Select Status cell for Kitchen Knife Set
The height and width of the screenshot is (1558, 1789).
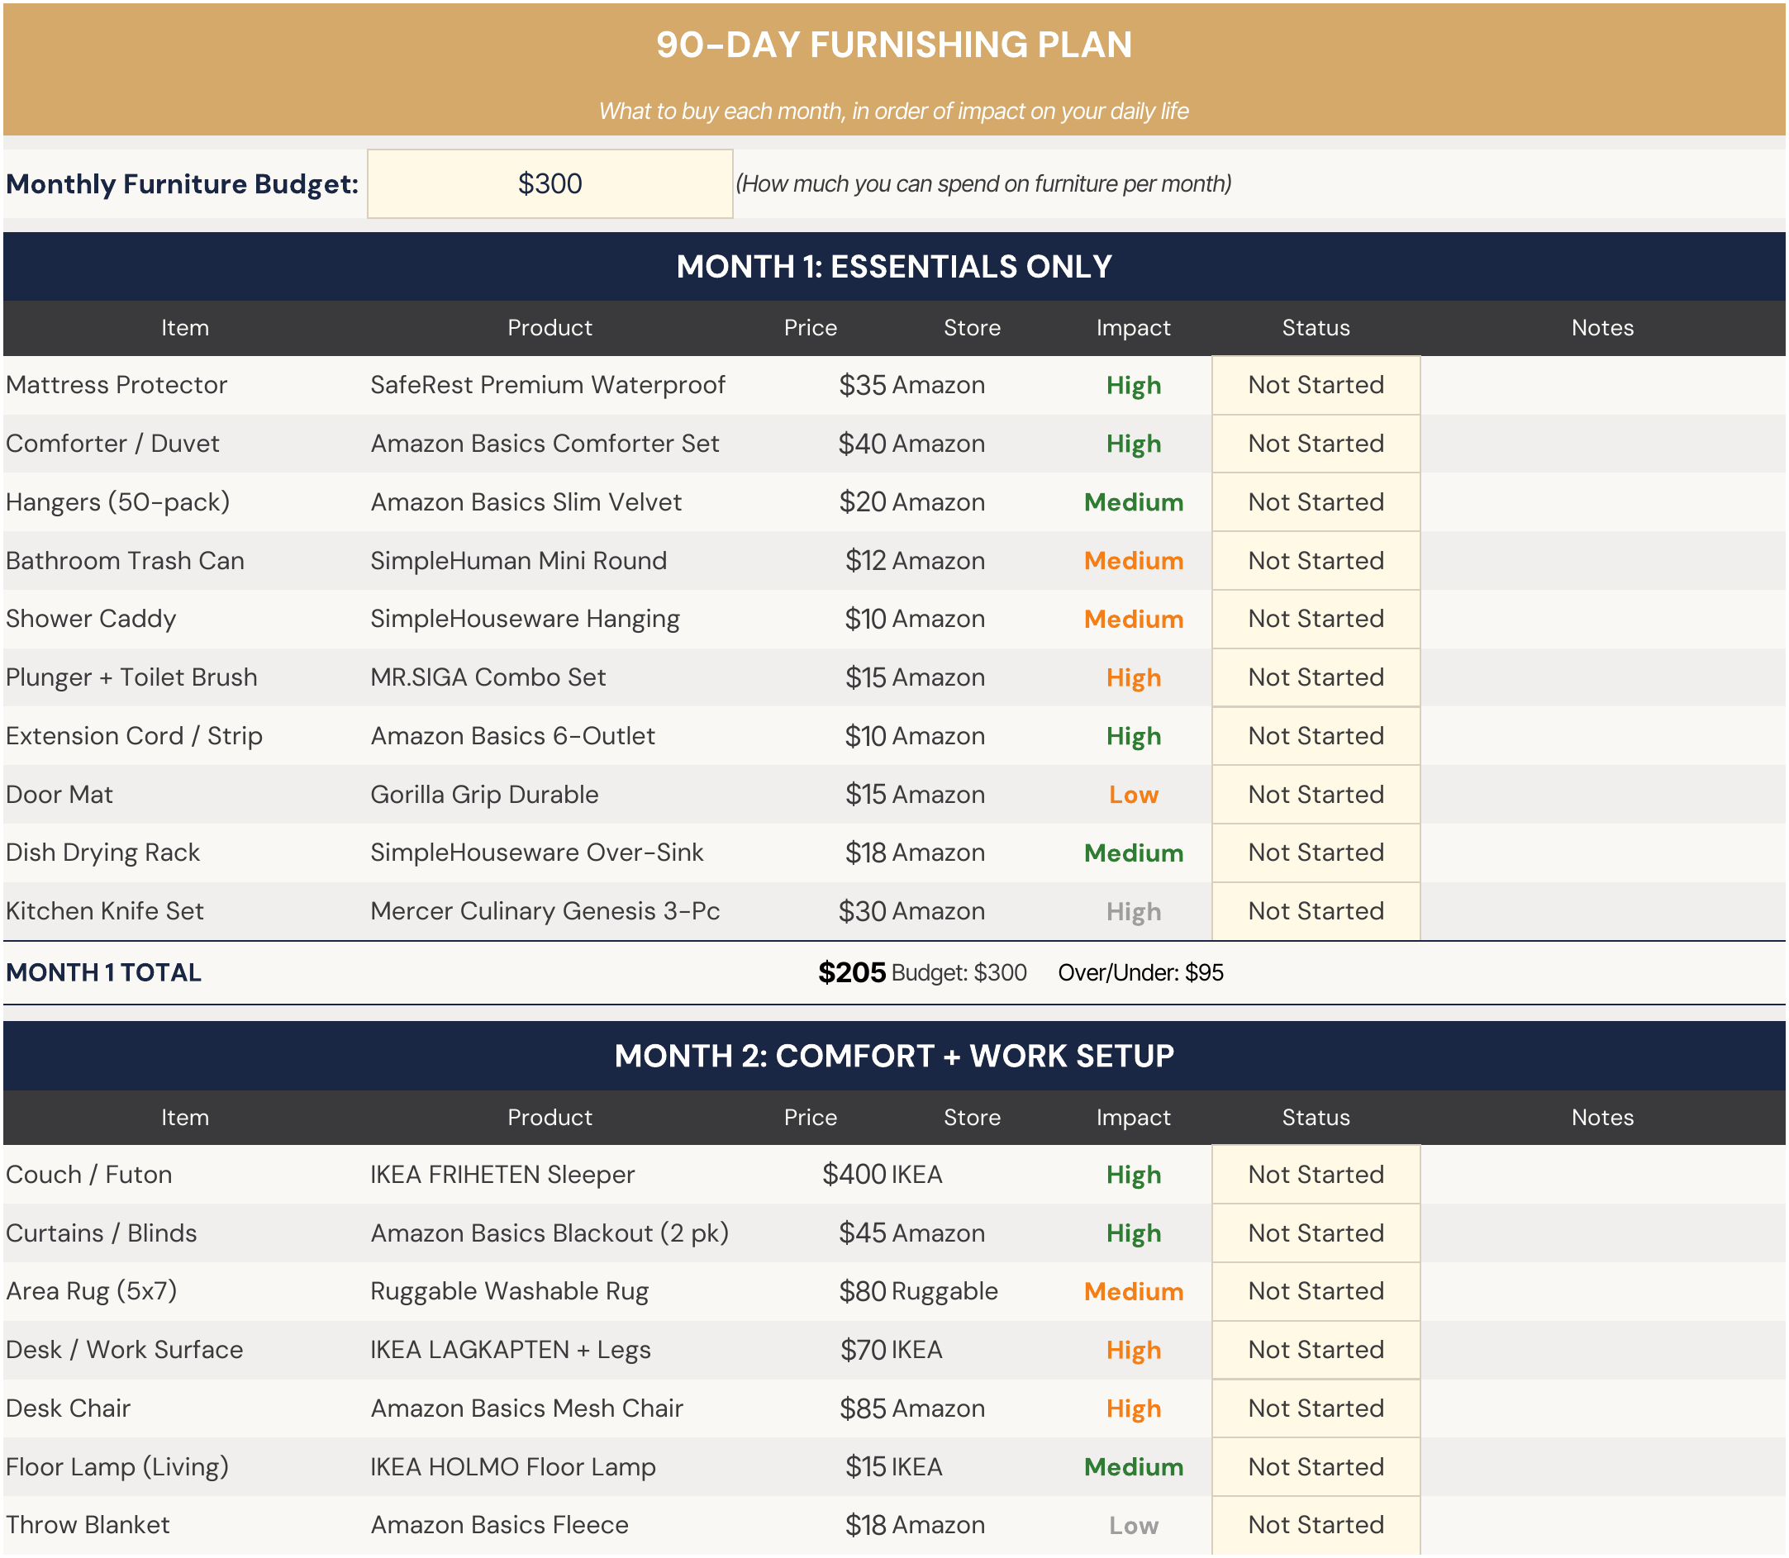(x=1316, y=911)
